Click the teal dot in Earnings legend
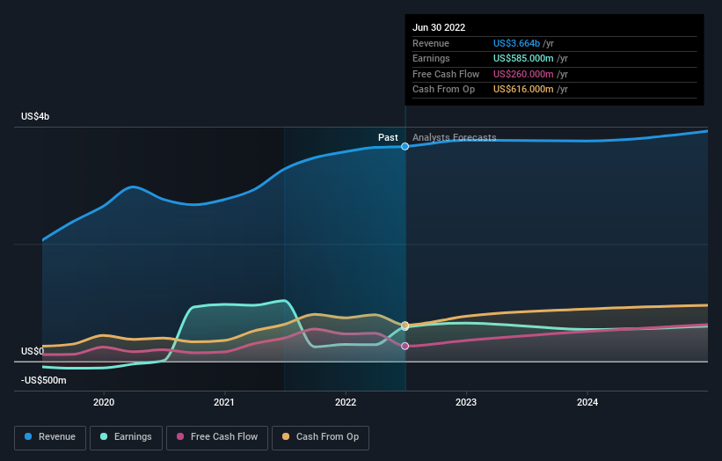This screenshot has height=461, width=722. pos(104,436)
